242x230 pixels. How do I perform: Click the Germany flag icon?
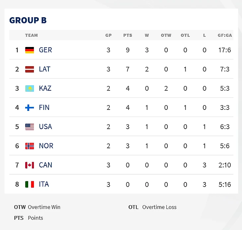30,50
